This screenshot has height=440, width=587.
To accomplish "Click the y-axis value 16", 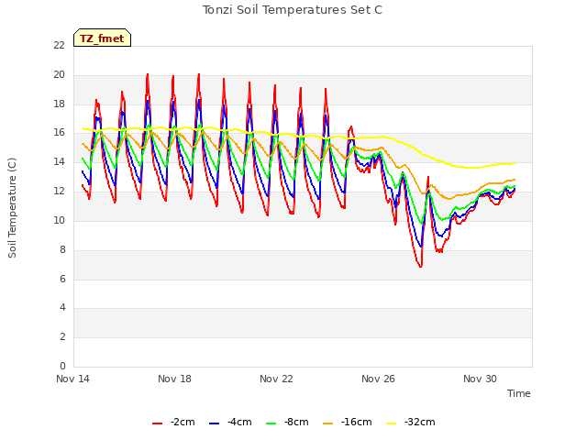I will [x=59, y=132].
